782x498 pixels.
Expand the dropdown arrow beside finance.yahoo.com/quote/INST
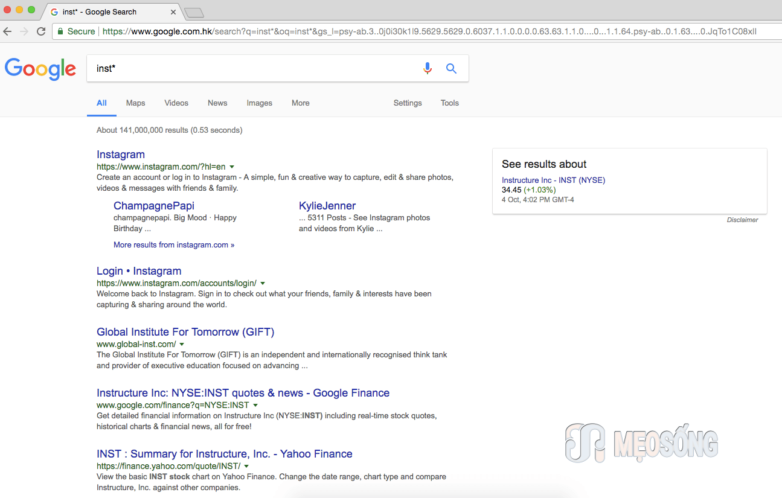[246, 466]
